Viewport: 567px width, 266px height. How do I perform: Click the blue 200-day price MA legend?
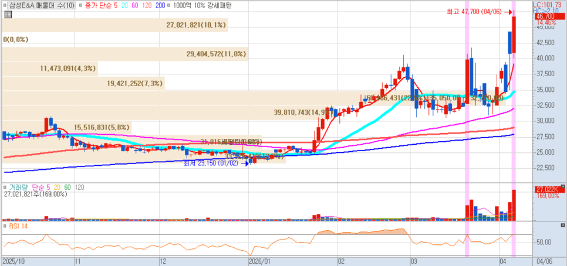(160, 5)
